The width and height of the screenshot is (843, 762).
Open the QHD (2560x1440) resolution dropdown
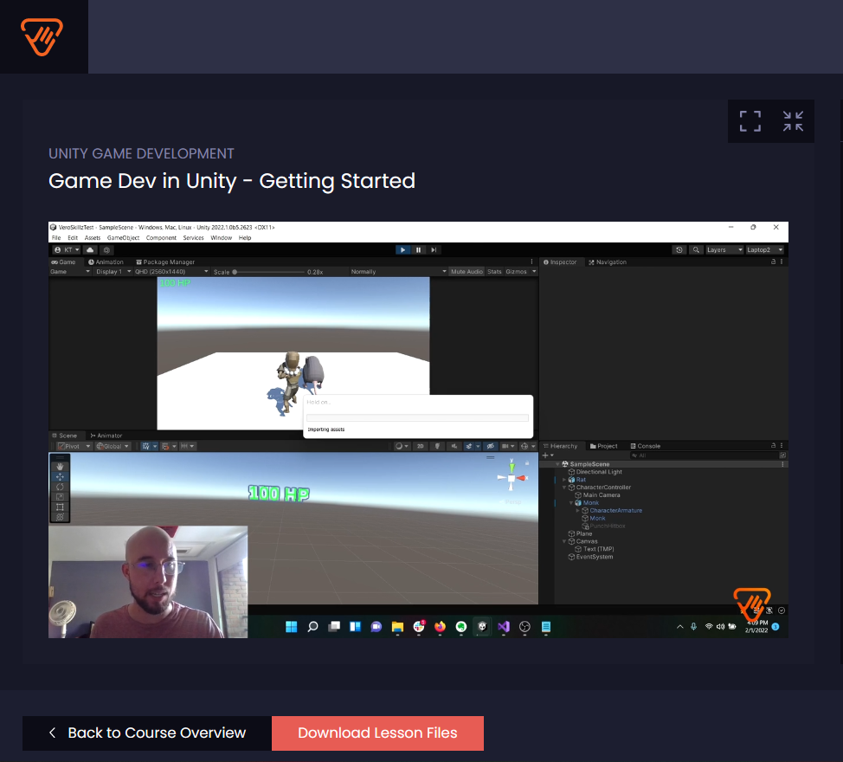pyautogui.click(x=171, y=272)
